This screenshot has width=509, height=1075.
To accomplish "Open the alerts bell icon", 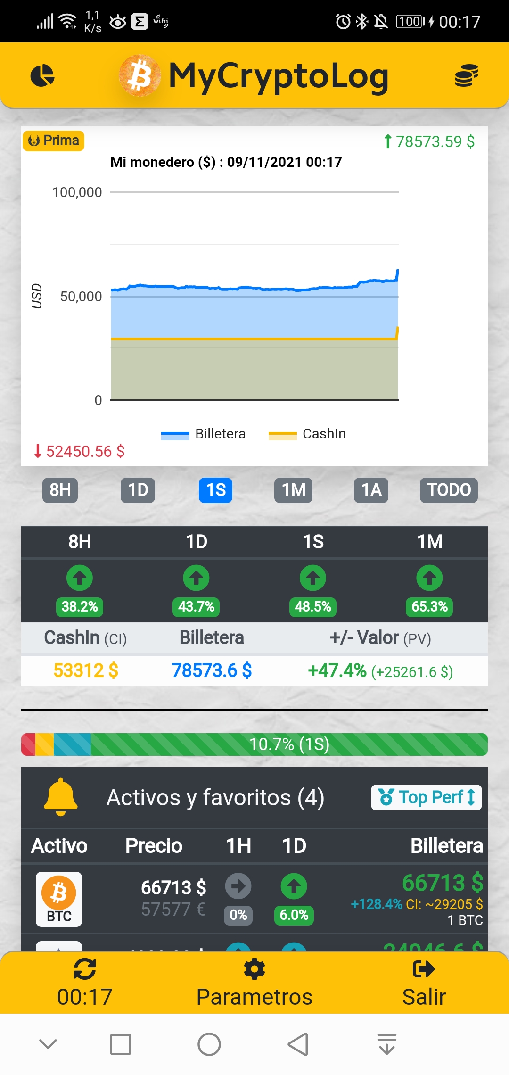I will 60,797.
